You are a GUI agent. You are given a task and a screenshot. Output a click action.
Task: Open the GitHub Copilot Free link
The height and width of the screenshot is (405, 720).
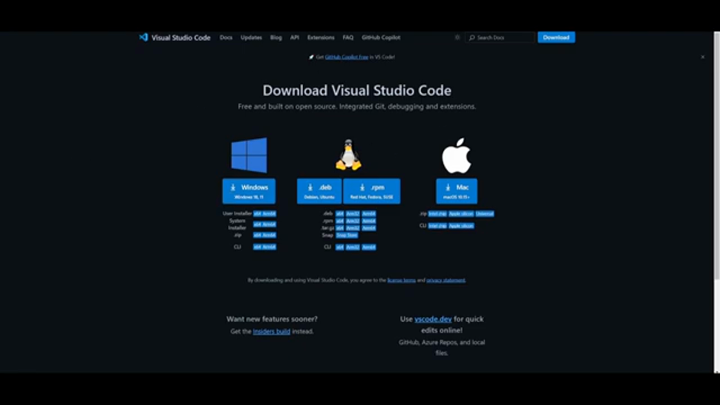[x=346, y=57]
